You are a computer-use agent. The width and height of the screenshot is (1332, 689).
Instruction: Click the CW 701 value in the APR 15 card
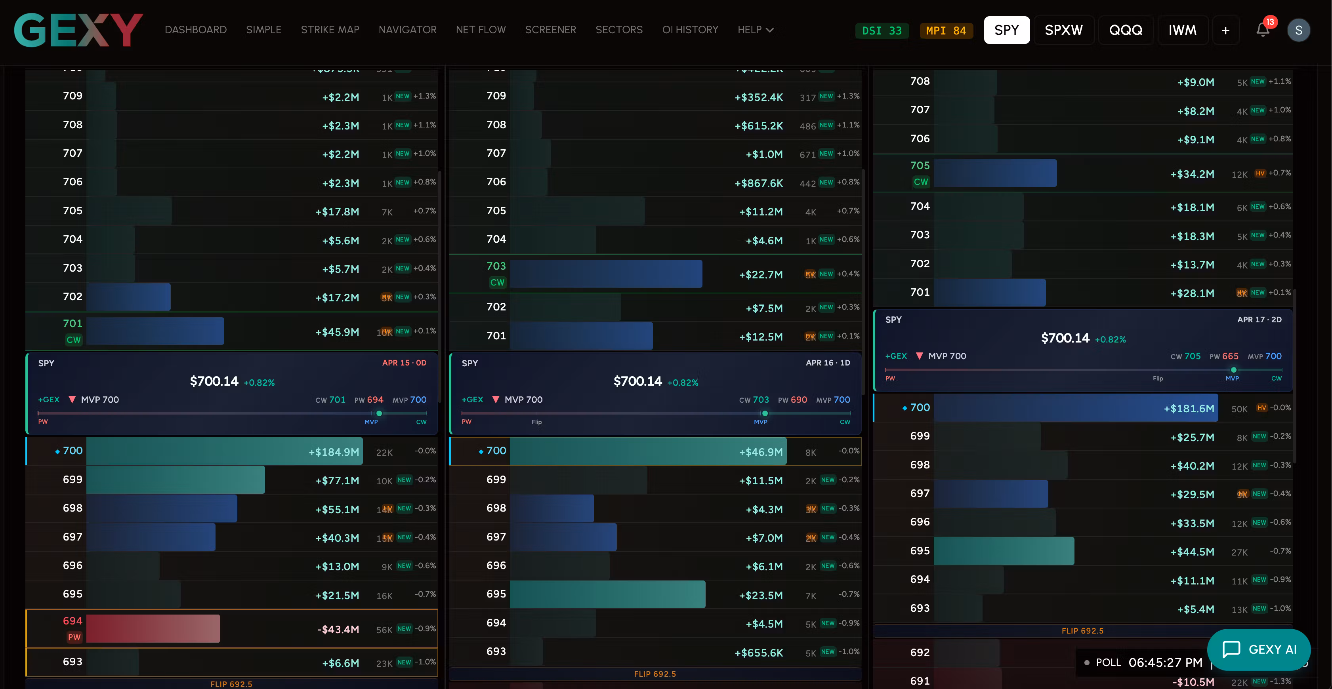click(330, 400)
